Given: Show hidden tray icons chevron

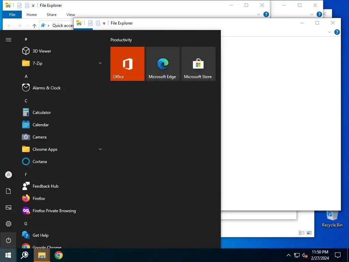Looking at the screenshot, I should coord(288,255).
